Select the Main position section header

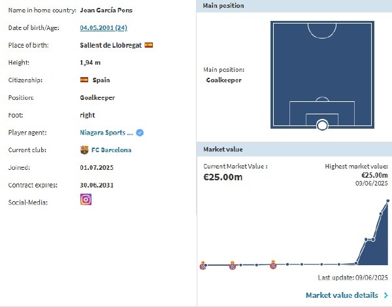pyautogui.click(x=223, y=6)
